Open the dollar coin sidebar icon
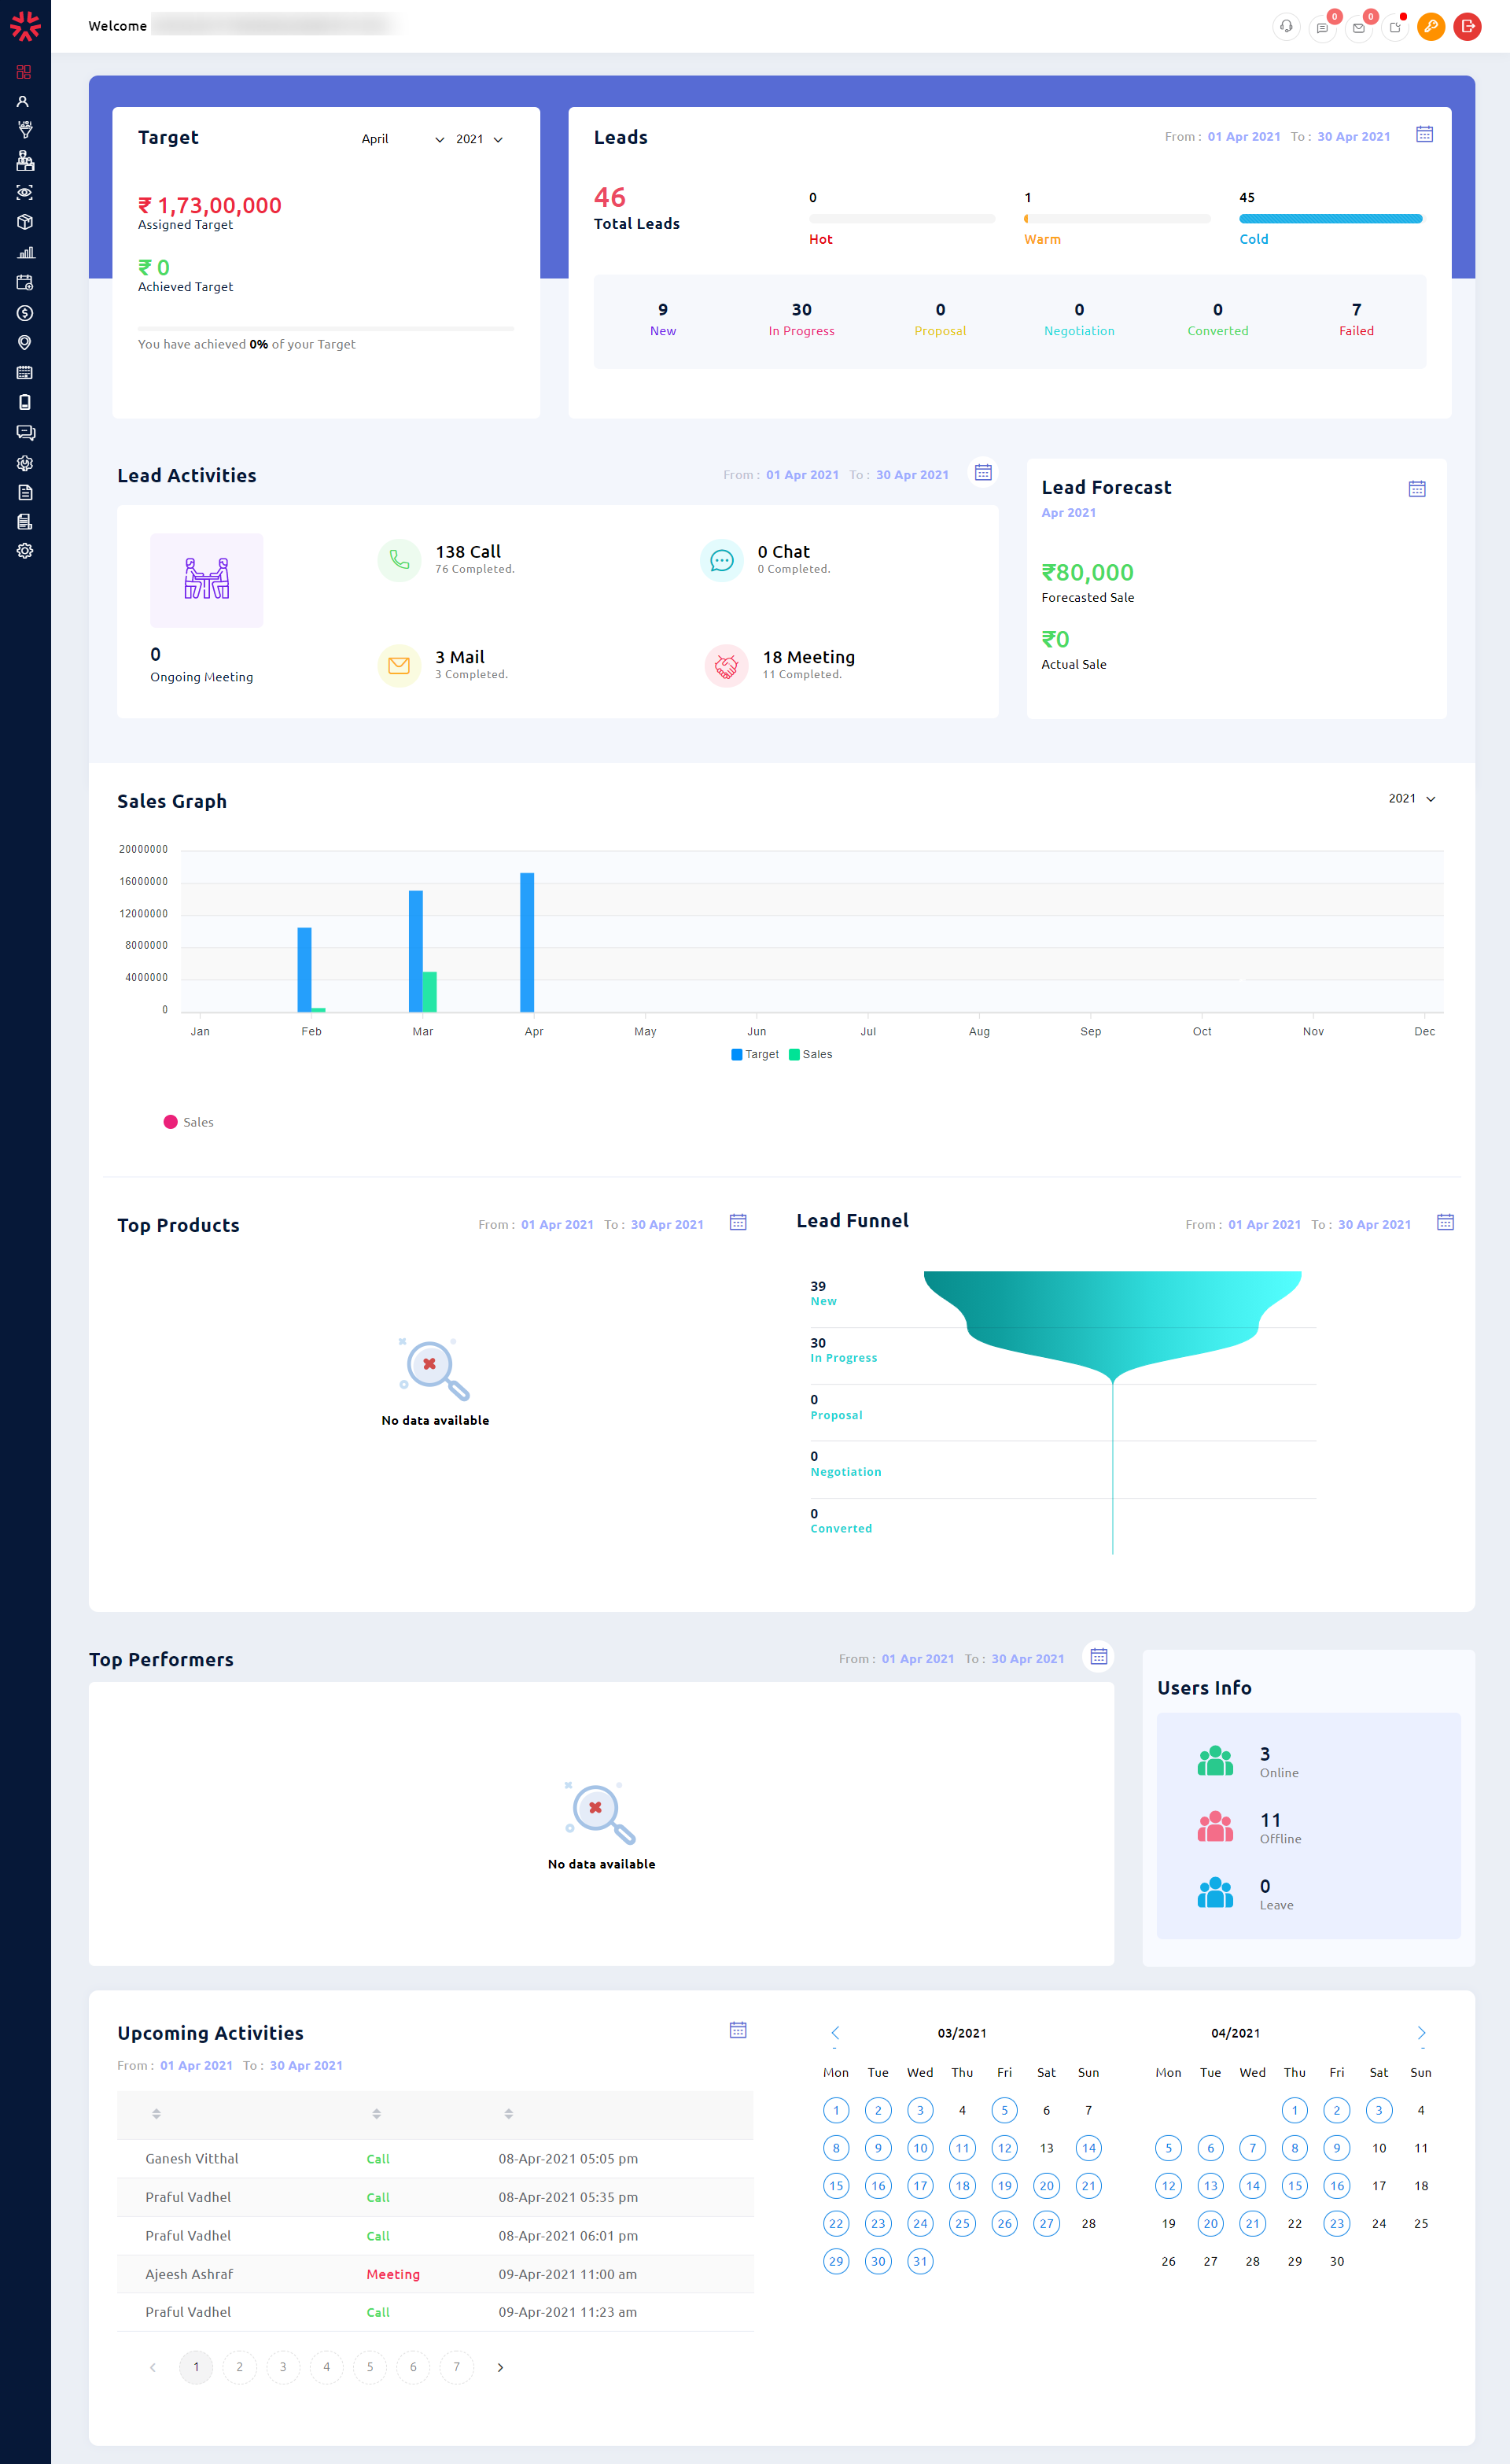Viewport: 1510px width, 2464px height. click(x=25, y=313)
